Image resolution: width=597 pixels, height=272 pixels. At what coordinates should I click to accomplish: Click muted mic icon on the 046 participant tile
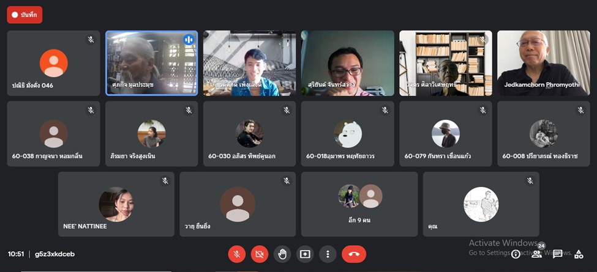91,40
